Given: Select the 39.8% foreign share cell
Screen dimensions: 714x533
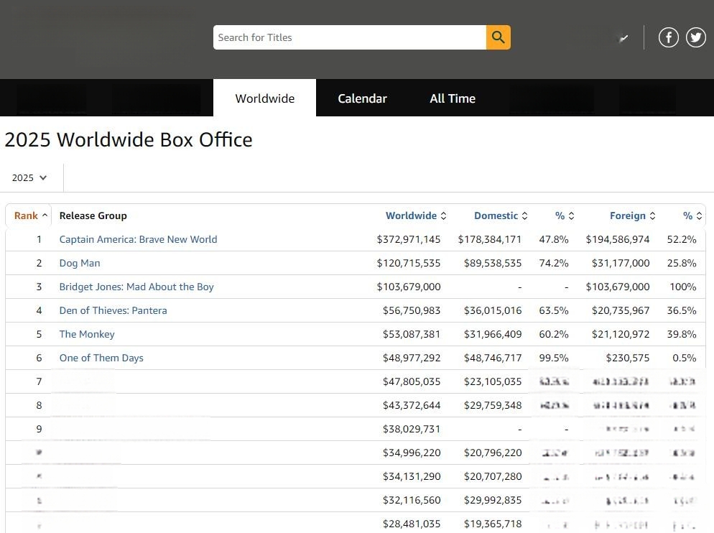Looking at the screenshot, I should point(682,334).
